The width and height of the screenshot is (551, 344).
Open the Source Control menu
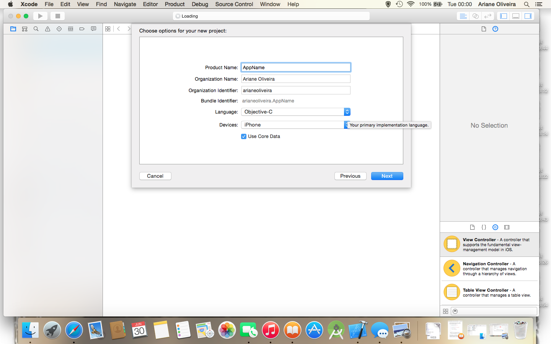(234, 4)
